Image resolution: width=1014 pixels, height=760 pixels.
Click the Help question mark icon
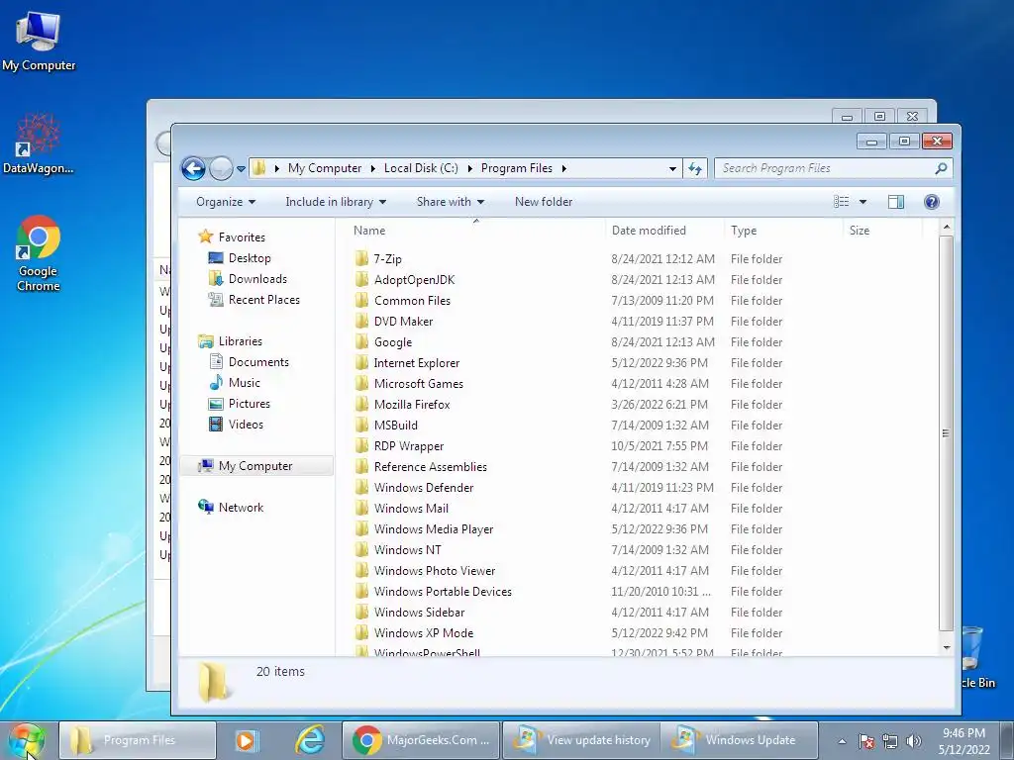[931, 202]
